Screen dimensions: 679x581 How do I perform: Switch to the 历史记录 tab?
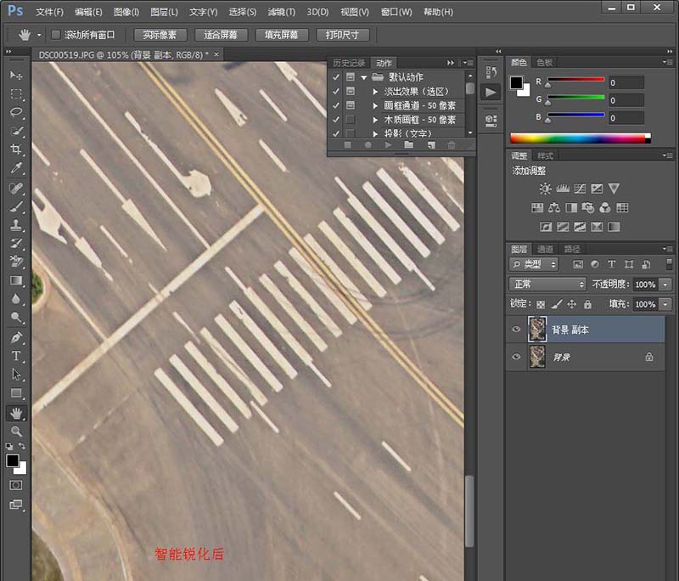pyautogui.click(x=348, y=63)
